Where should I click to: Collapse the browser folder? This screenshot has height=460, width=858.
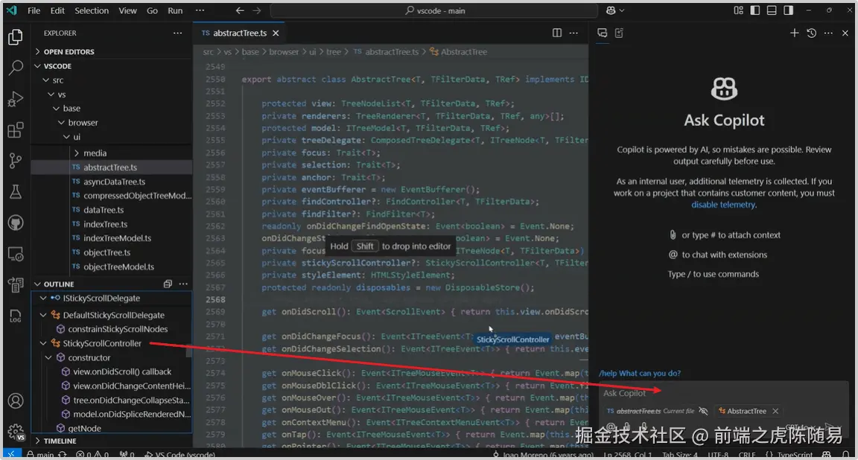pyautogui.click(x=61, y=123)
